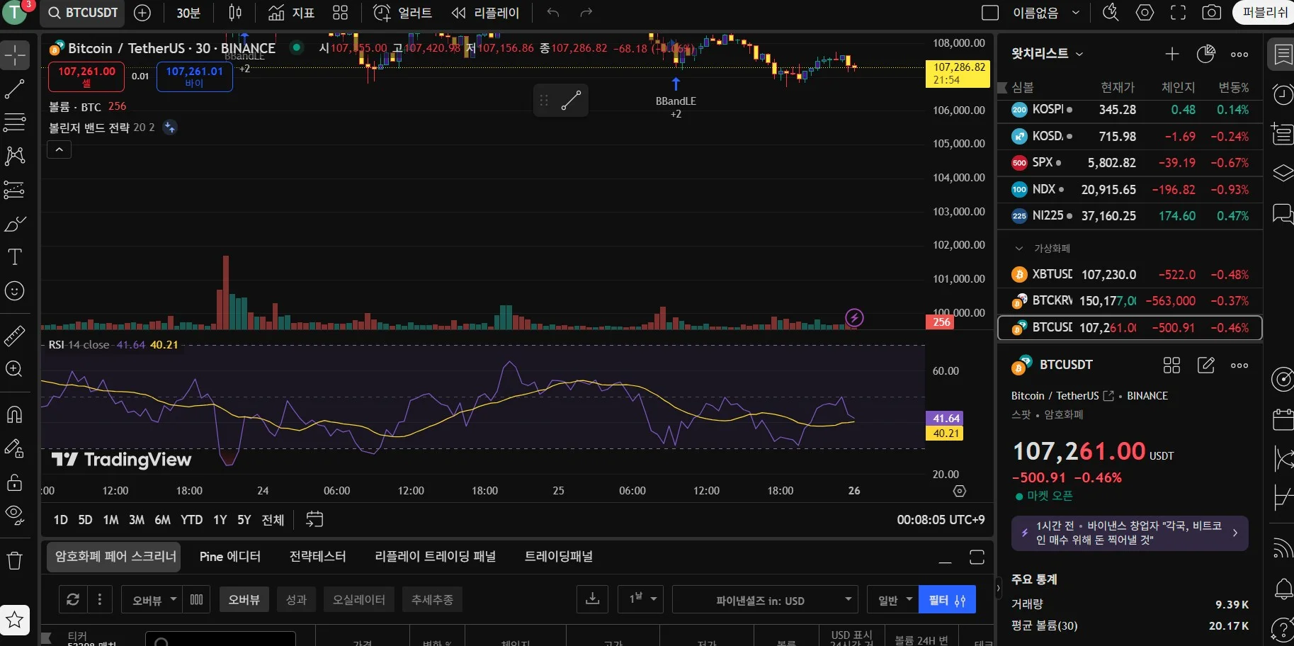The height and width of the screenshot is (646, 1294).
Task: Open the BTCUSDT symbol search
Action: point(83,13)
